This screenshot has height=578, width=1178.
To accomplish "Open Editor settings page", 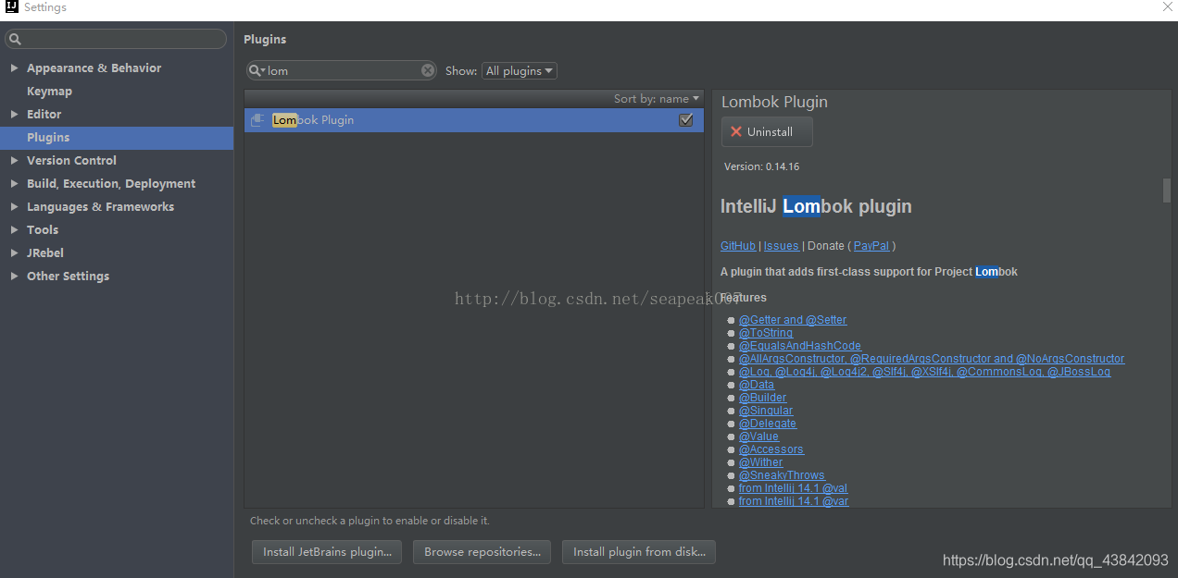I will (44, 115).
